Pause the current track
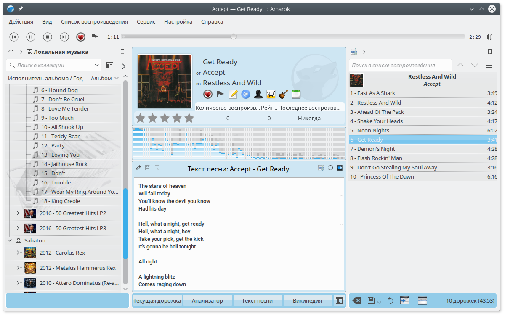The width and height of the screenshot is (505, 316). (x=31, y=37)
